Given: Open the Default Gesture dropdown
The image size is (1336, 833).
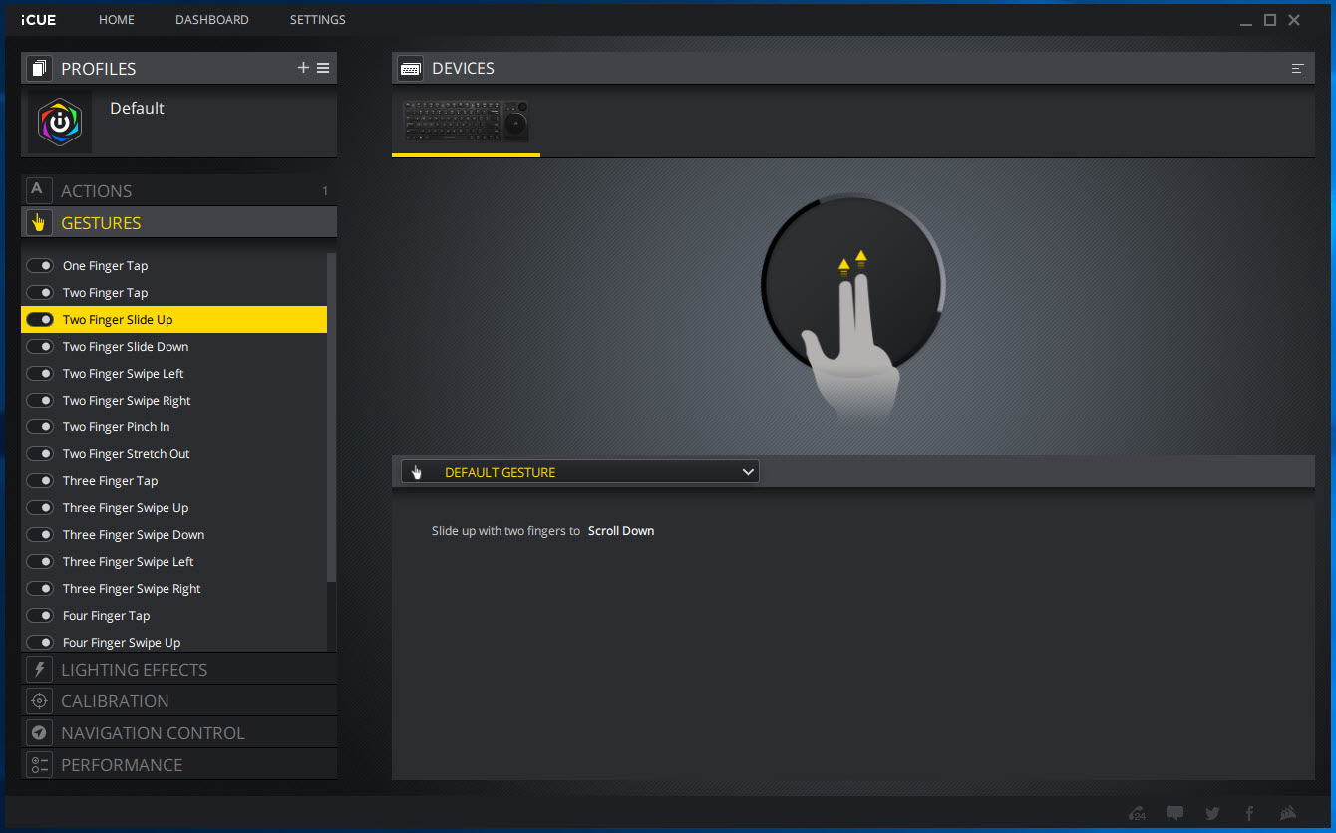Looking at the screenshot, I should click(580, 472).
